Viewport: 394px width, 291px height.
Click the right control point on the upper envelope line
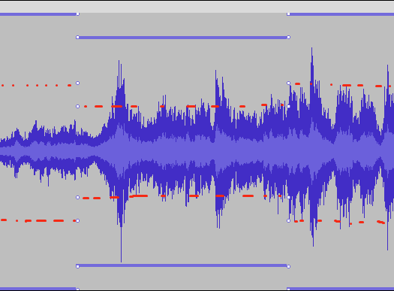point(288,38)
